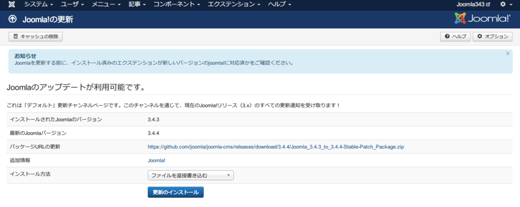Open the gear settings dropdown in the top-right

[506, 5]
